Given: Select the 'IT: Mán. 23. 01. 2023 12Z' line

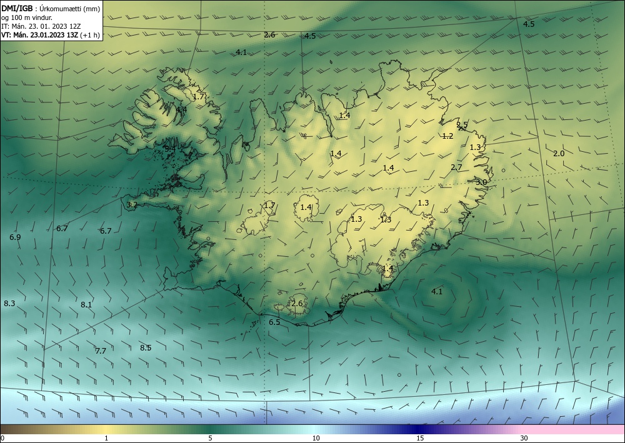Looking at the screenshot, I should 41,26.
